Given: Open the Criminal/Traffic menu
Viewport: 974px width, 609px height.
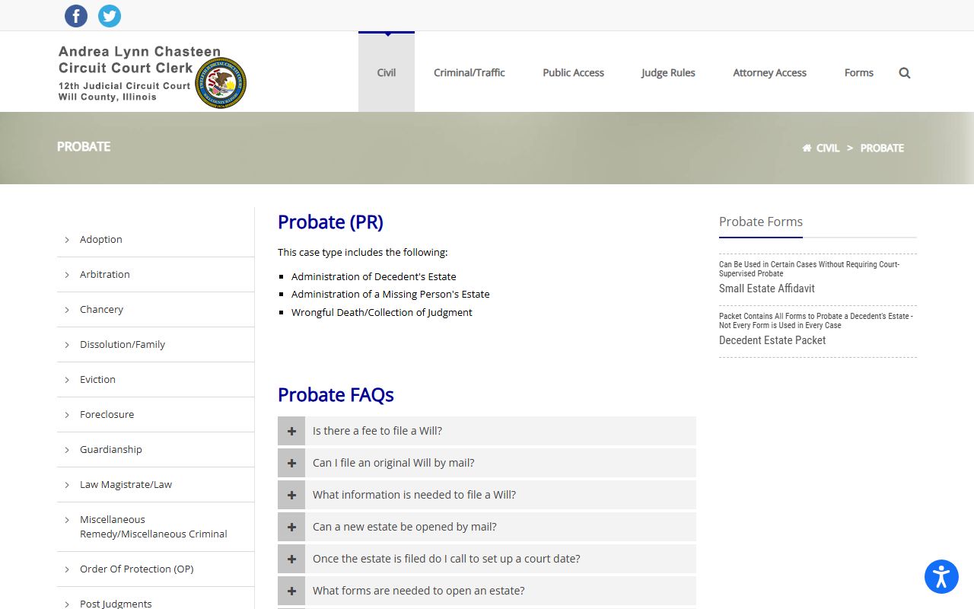Looking at the screenshot, I should click(469, 72).
